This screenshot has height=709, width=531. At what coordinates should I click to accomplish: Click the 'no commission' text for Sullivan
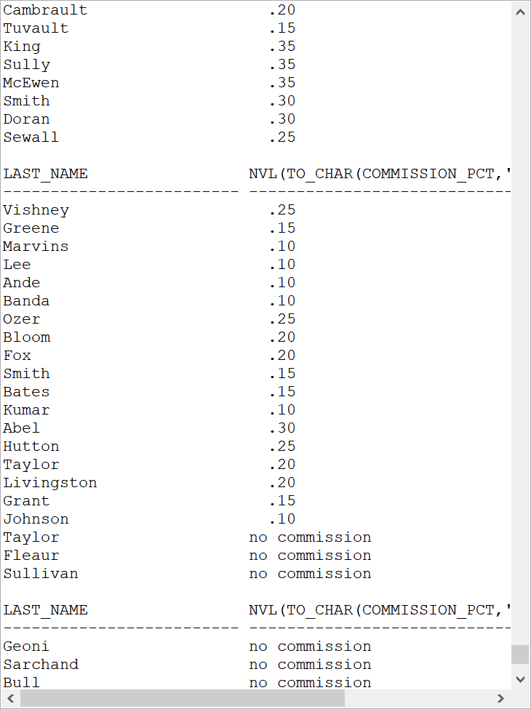(x=310, y=574)
